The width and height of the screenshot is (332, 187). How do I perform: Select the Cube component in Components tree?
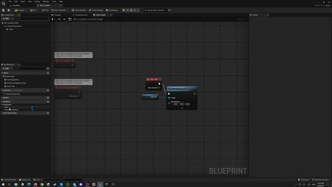[10, 29]
